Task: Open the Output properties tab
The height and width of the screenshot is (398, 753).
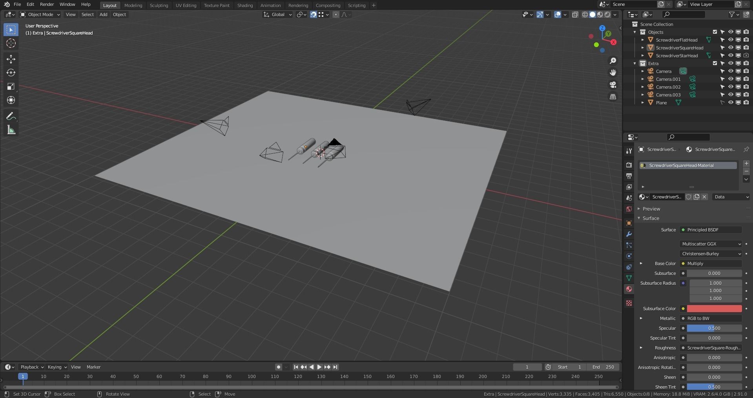Action: (629, 176)
